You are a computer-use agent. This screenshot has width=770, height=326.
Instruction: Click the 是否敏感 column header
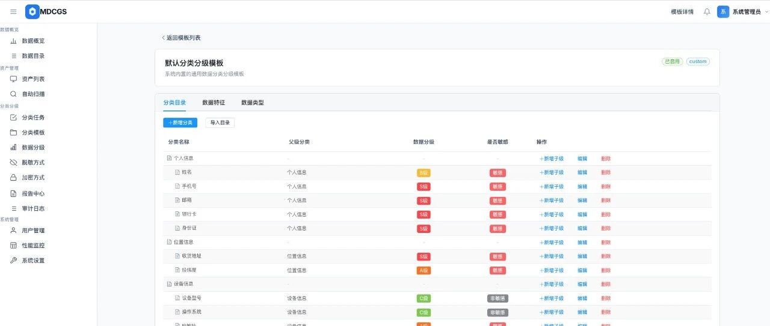pyautogui.click(x=497, y=142)
